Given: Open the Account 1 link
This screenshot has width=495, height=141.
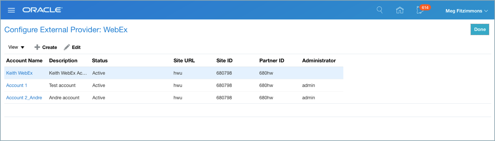Looking at the screenshot, I should point(17,85).
